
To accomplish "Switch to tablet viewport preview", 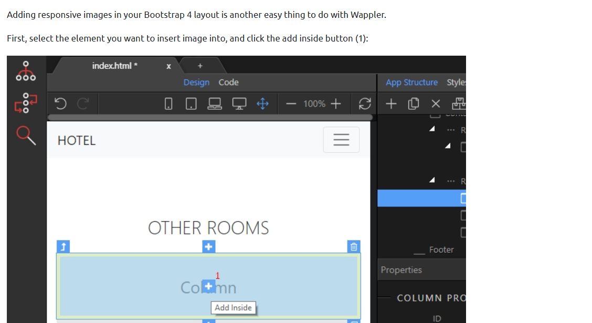I will point(191,104).
